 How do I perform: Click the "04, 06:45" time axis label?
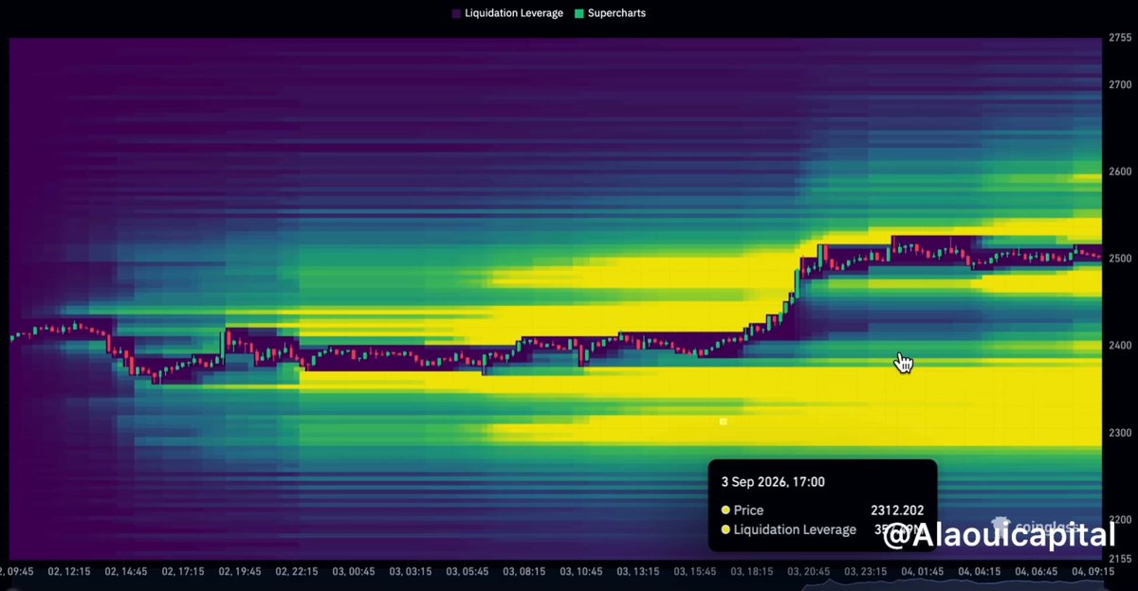(x=1037, y=572)
